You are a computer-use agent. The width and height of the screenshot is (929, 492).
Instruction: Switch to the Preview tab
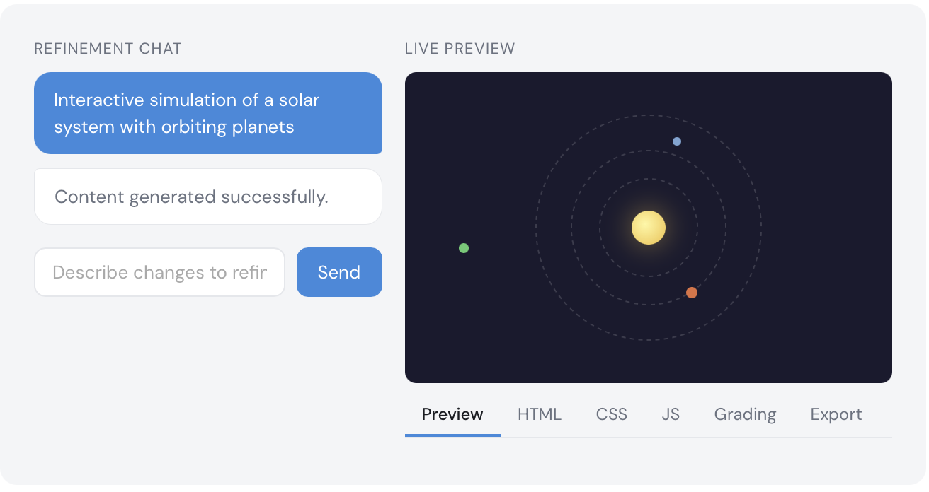pos(452,414)
